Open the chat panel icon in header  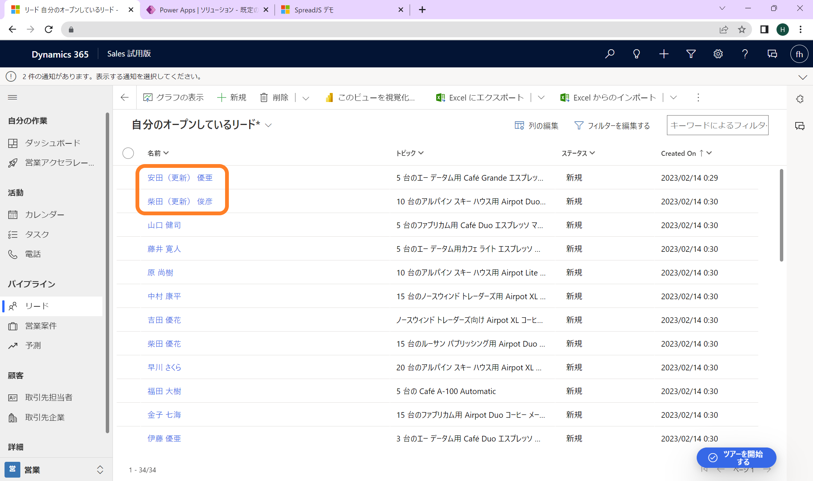point(772,54)
